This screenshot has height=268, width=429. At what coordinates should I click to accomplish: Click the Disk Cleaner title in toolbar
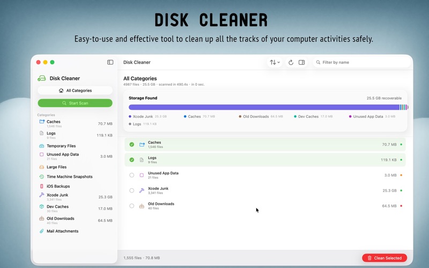click(137, 62)
